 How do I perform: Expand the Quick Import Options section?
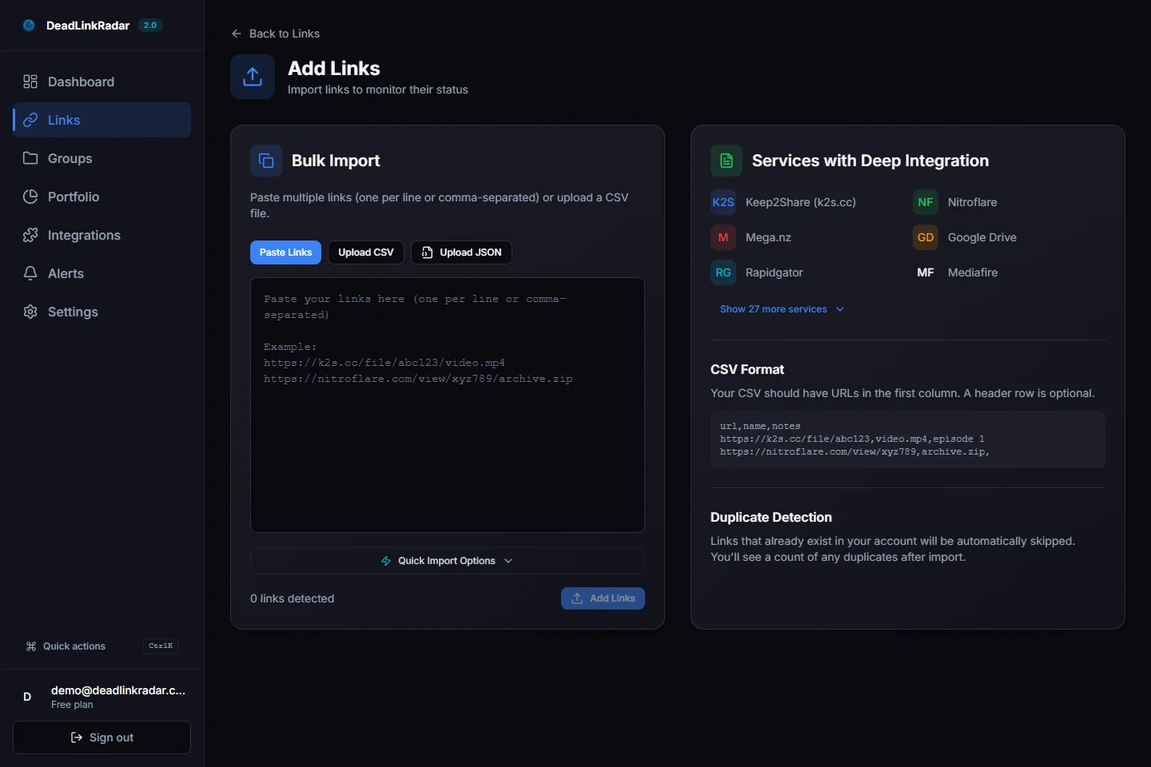(447, 561)
